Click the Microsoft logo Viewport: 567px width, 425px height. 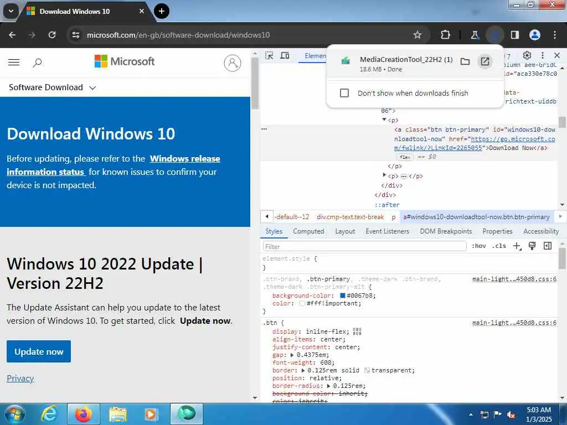click(x=125, y=61)
